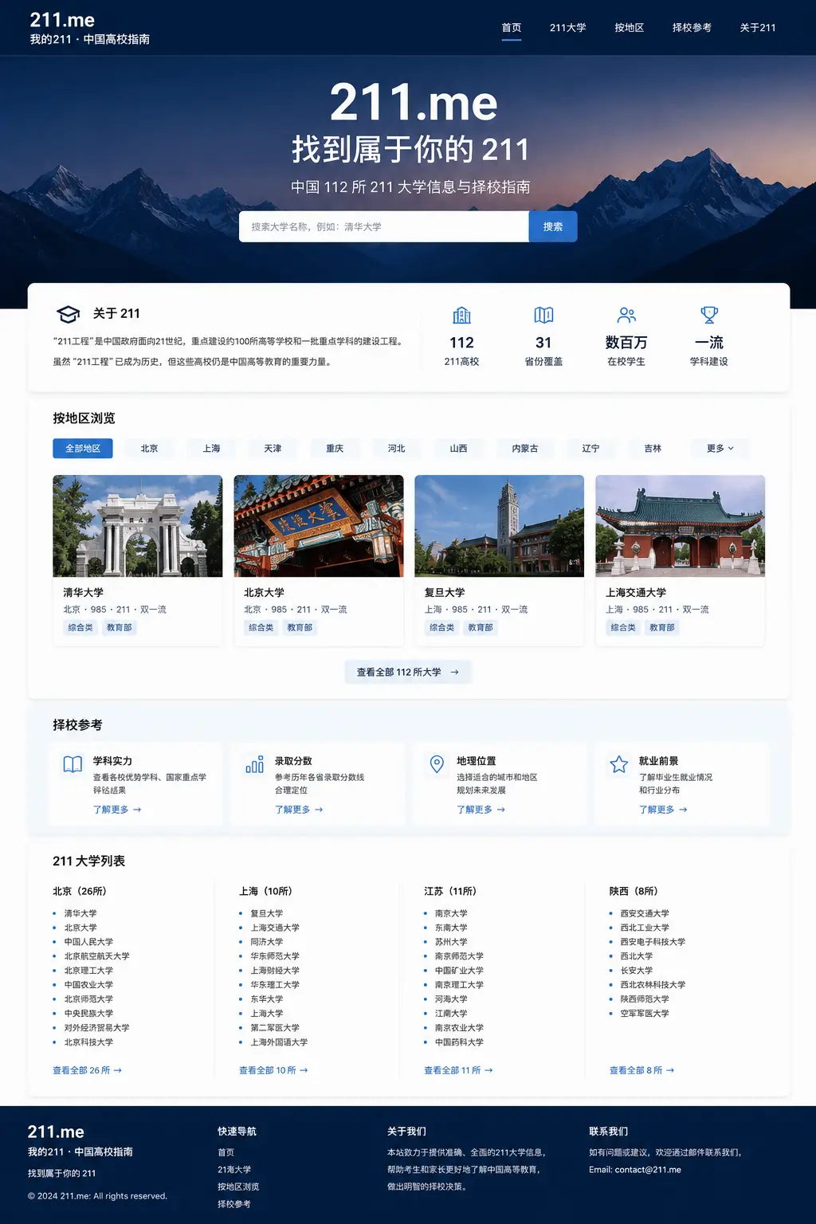Filter universities by 河北
The height and width of the screenshot is (1224, 816).
pos(396,449)
